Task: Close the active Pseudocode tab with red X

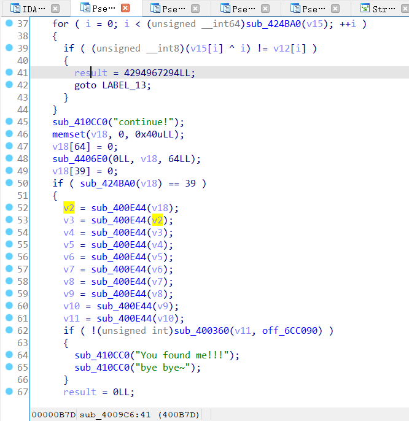Action: (125, 9)
